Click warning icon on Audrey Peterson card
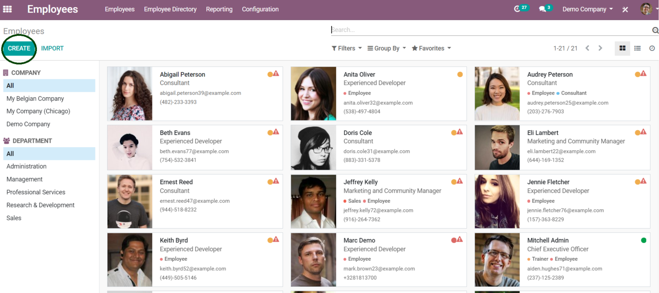Image resolution: width=659 pixels, height=293 pixels. 643,74
